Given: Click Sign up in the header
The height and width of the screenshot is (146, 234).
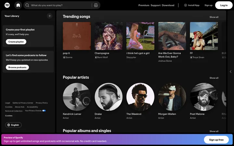Looking at the screenshot, I should point(208,5).
